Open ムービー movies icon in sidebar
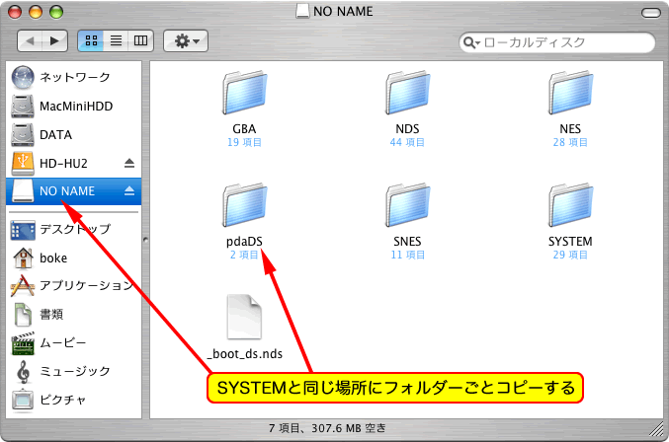This screenshot has width=669, height=442. [x=23, y=342]
